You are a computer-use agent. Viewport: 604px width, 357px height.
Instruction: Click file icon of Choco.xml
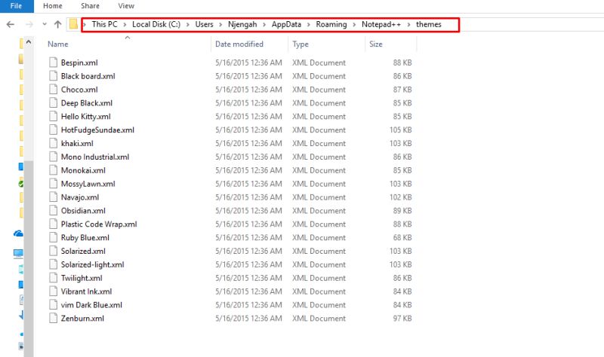[x=53, y=89]
